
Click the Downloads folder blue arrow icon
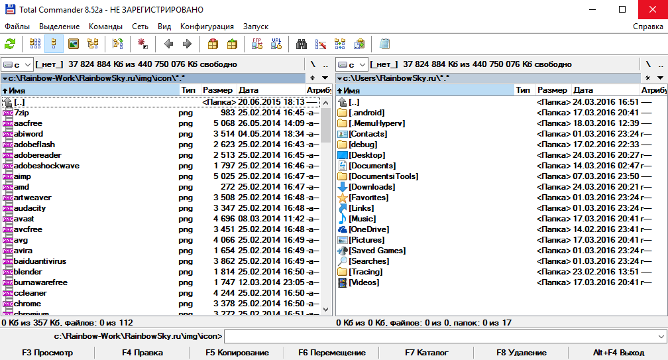point(342,187)
